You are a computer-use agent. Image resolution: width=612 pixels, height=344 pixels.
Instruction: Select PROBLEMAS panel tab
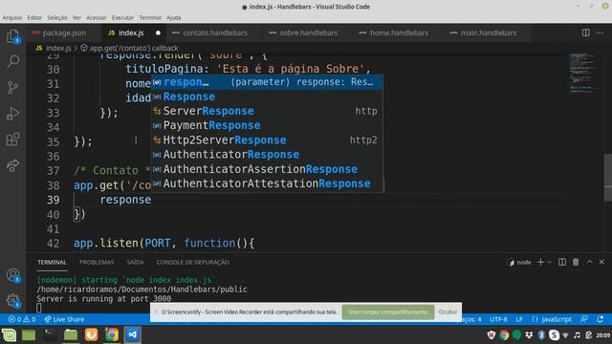97,262
